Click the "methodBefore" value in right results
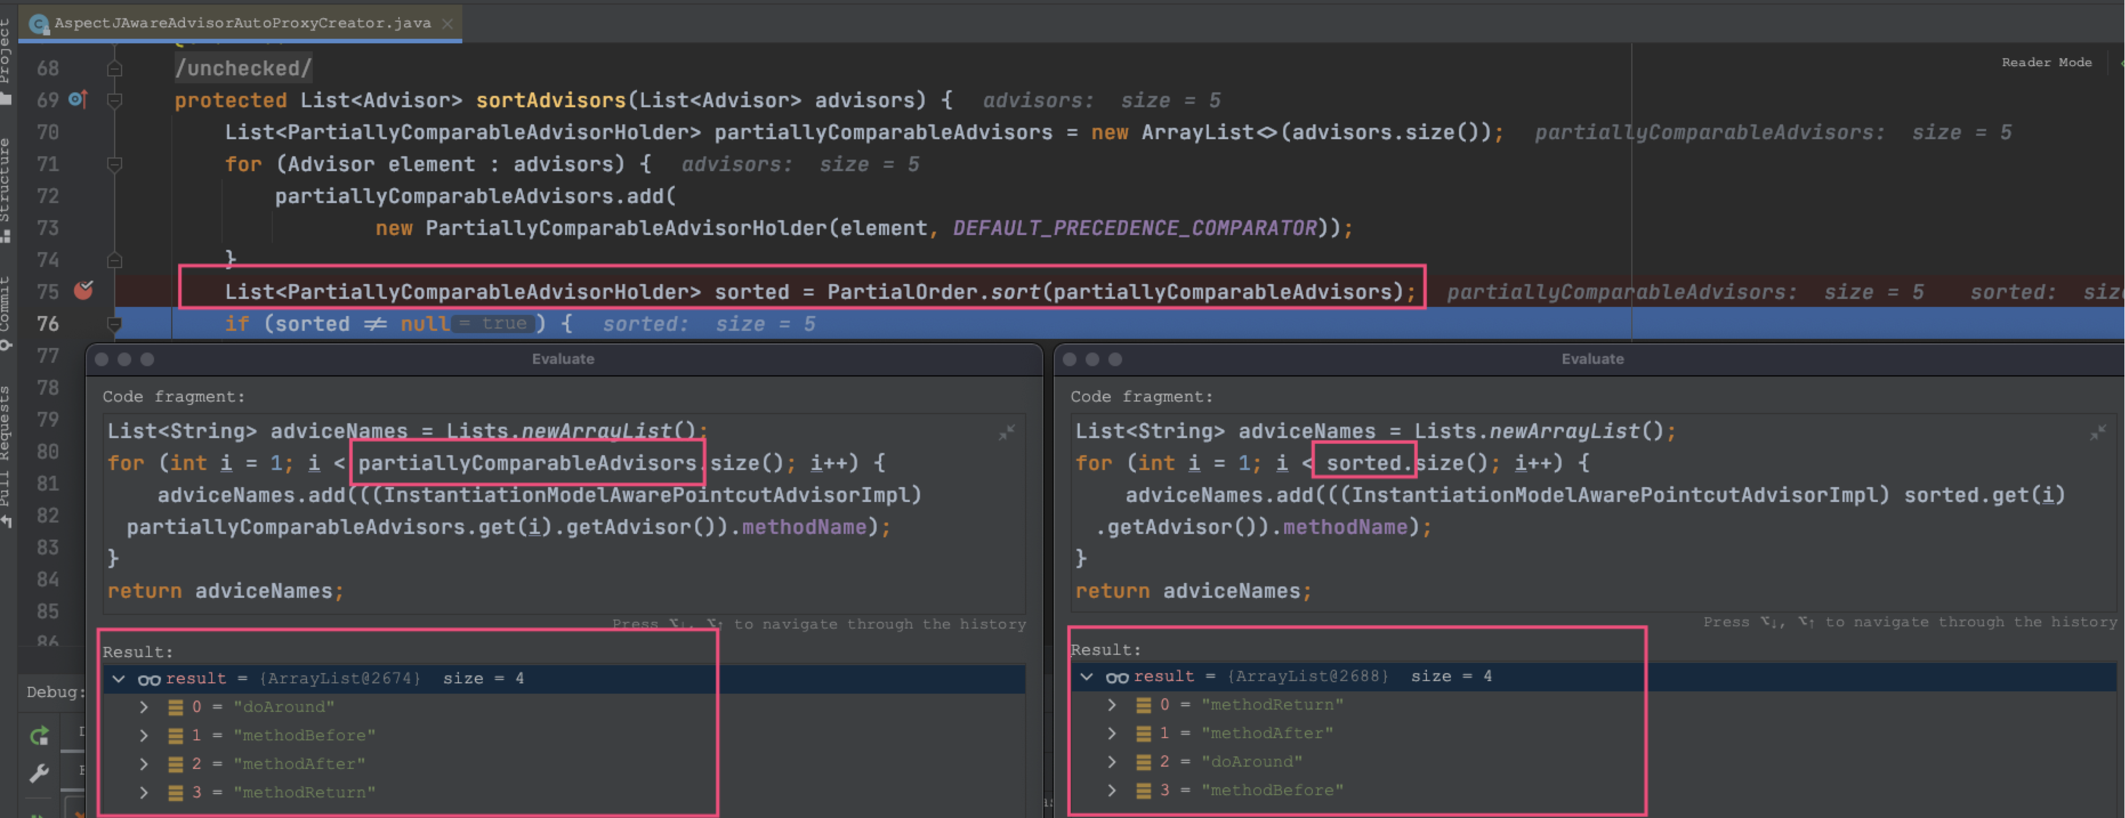The height and width of the screenshot is (818, 2125). point(1272,790)
